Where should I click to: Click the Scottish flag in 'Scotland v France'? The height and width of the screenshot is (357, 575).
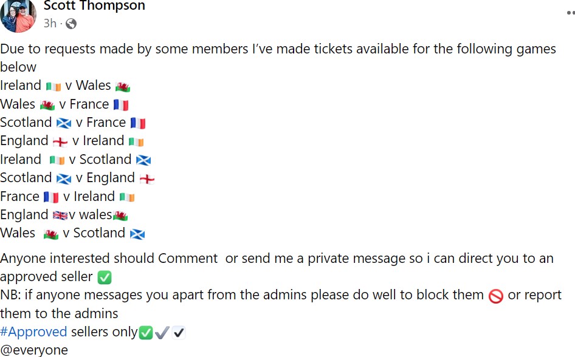coord(64,123)
